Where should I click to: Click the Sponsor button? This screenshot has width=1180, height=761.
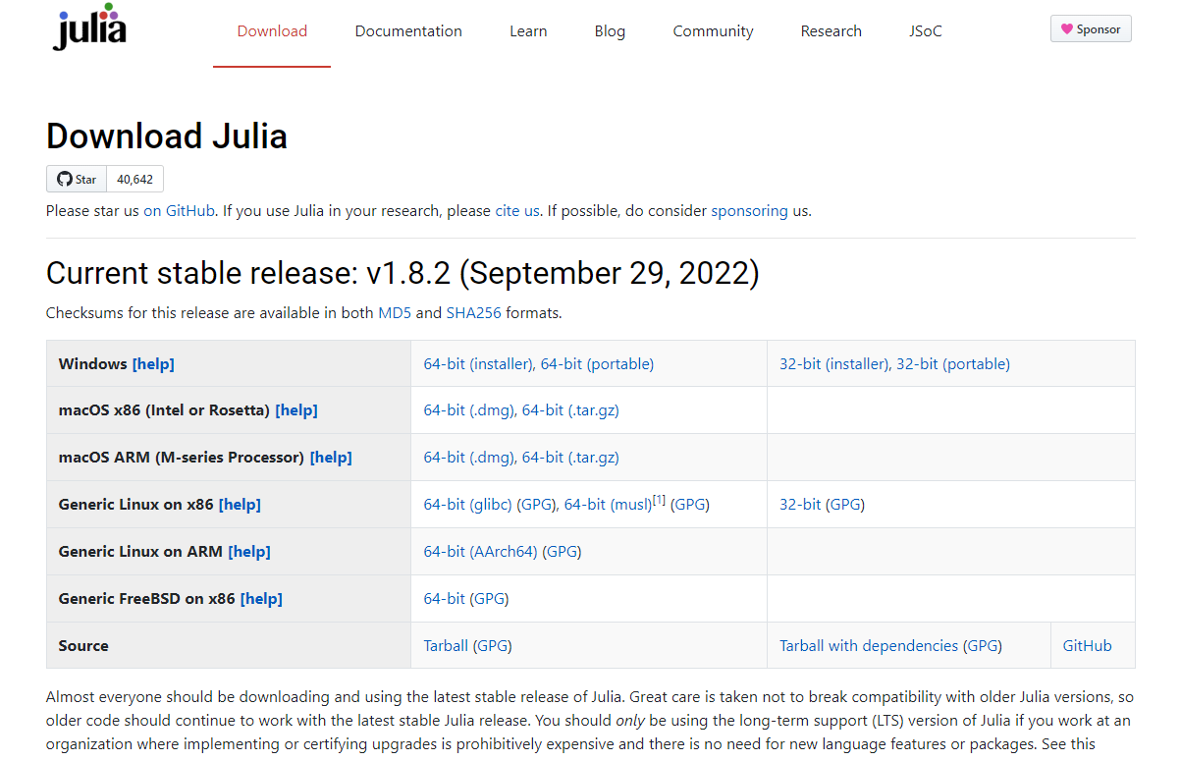pos(1091,28)
